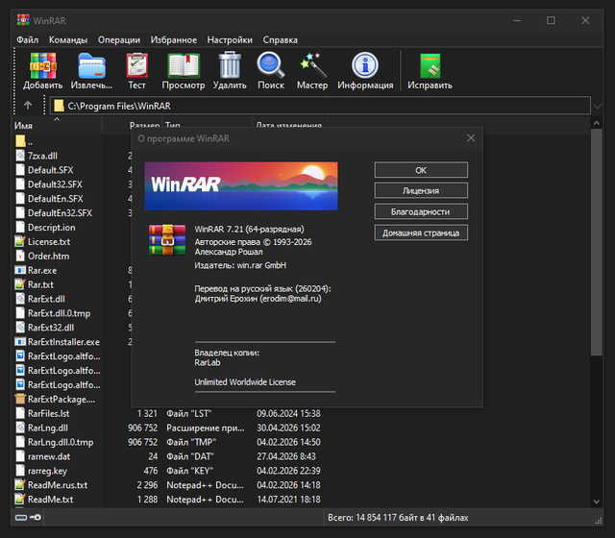The height and width of the screenshot is (538, 615).
Task: Go up one folder with arrow icon
Action: click(28, 105)
